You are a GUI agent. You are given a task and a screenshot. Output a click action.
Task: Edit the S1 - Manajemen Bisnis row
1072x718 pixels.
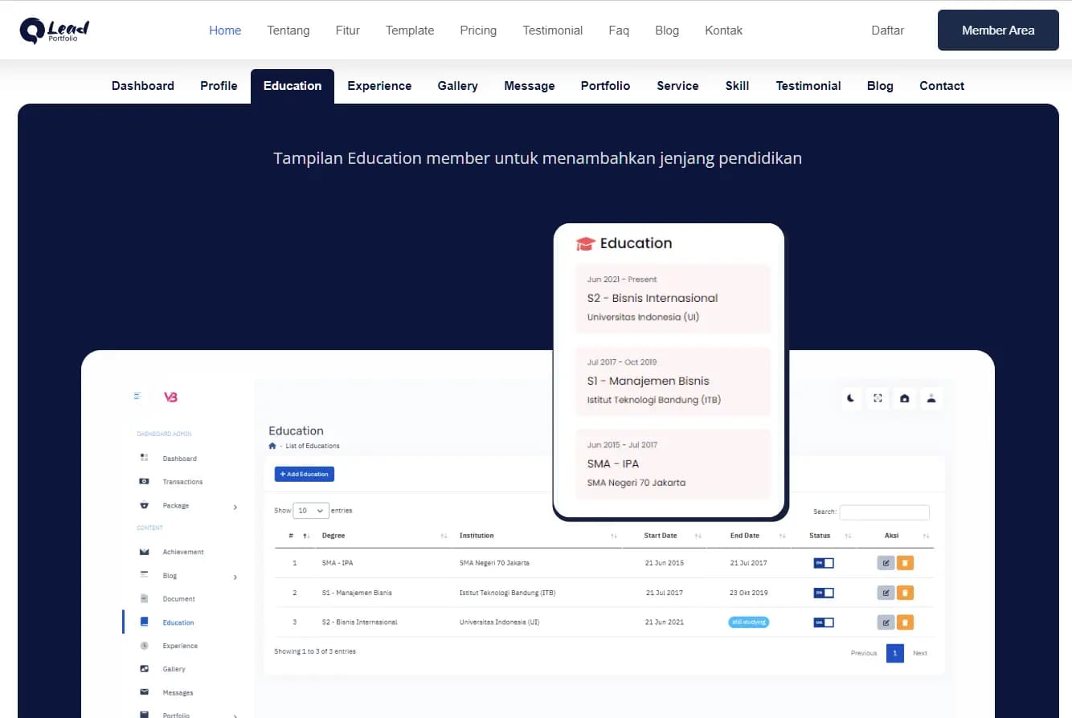[x=886, y=593]
